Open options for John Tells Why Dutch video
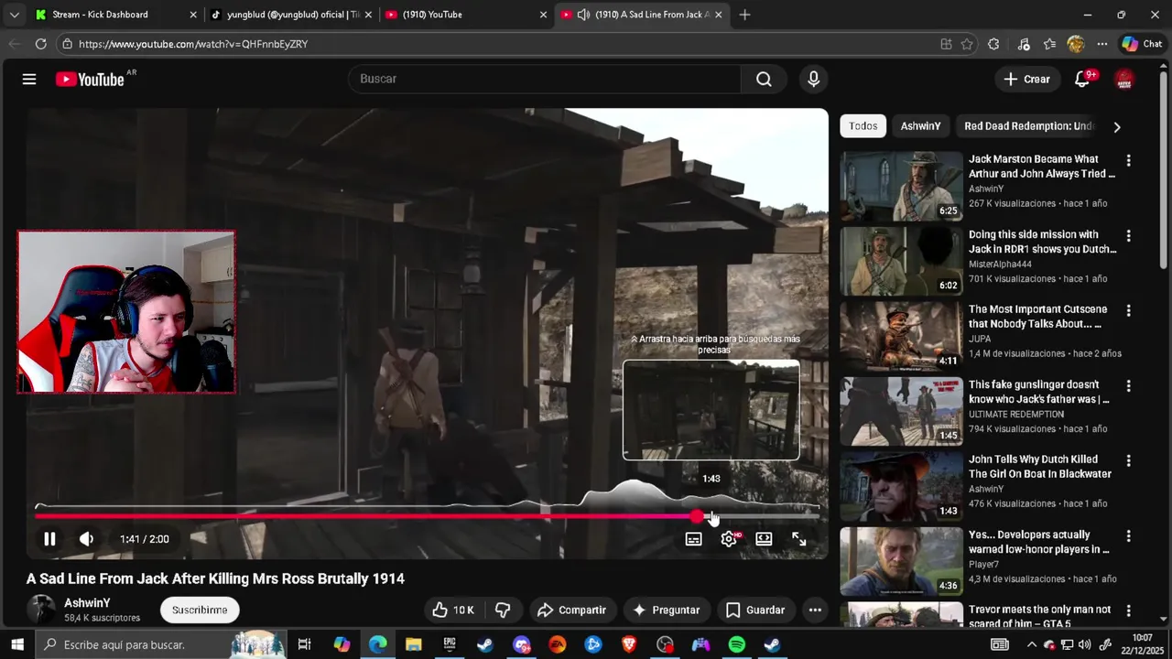The image size is (1172, 659). click(x=1128, y=460)
